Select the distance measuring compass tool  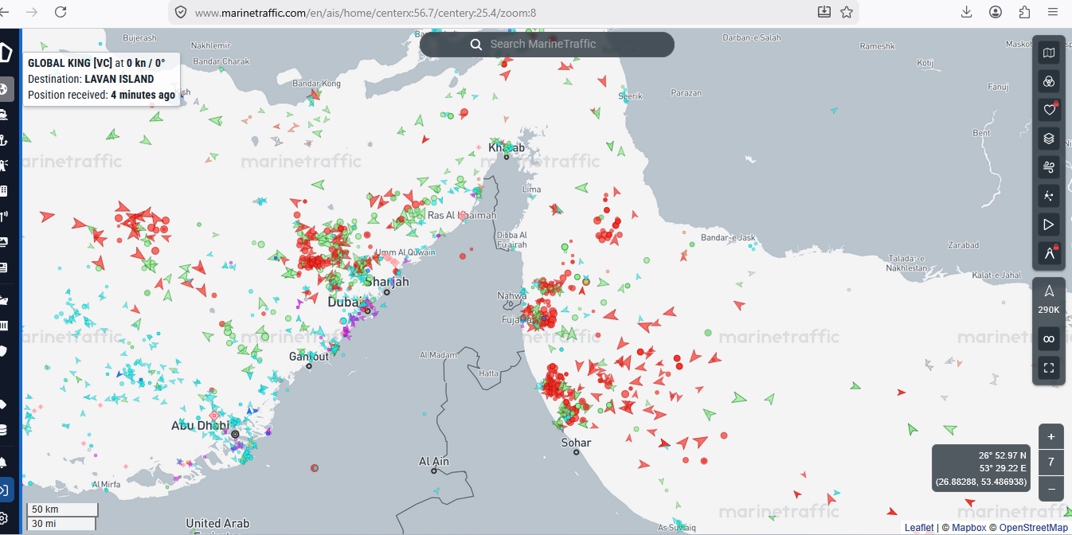point(1049,253)
